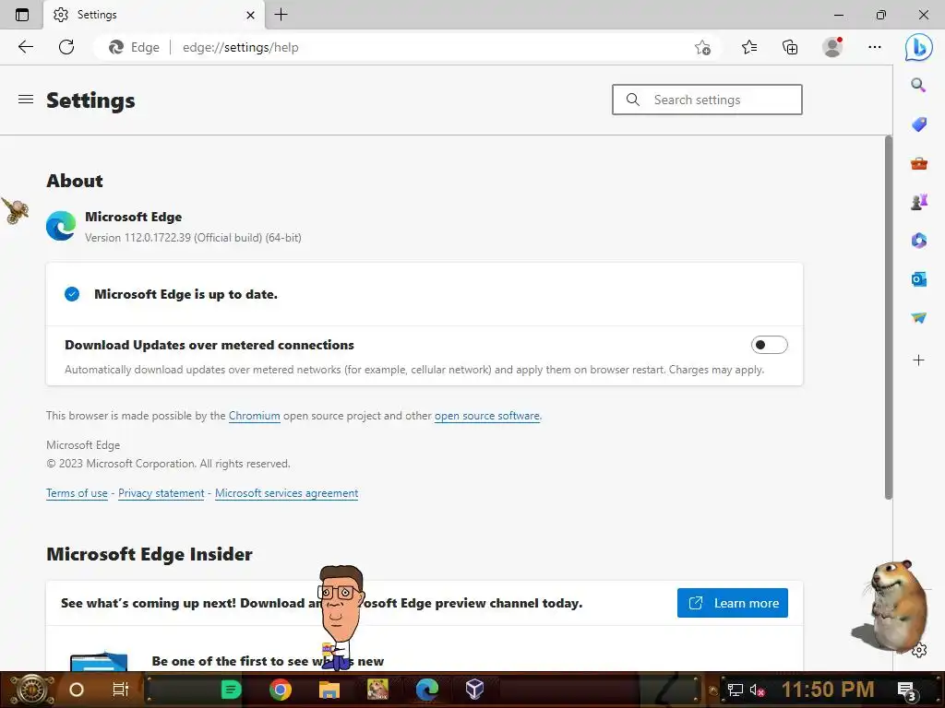The height and width of the screenshot is (708, 945).
Task: Click the 11:50 PM clock
Action: (x=828, y=690)
